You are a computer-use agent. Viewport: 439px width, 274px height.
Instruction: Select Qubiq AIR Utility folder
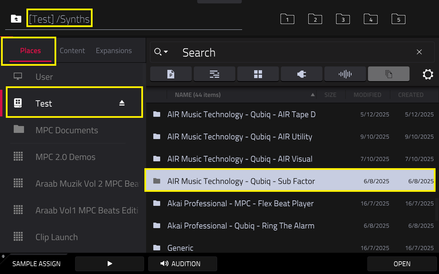pos(290,137)
